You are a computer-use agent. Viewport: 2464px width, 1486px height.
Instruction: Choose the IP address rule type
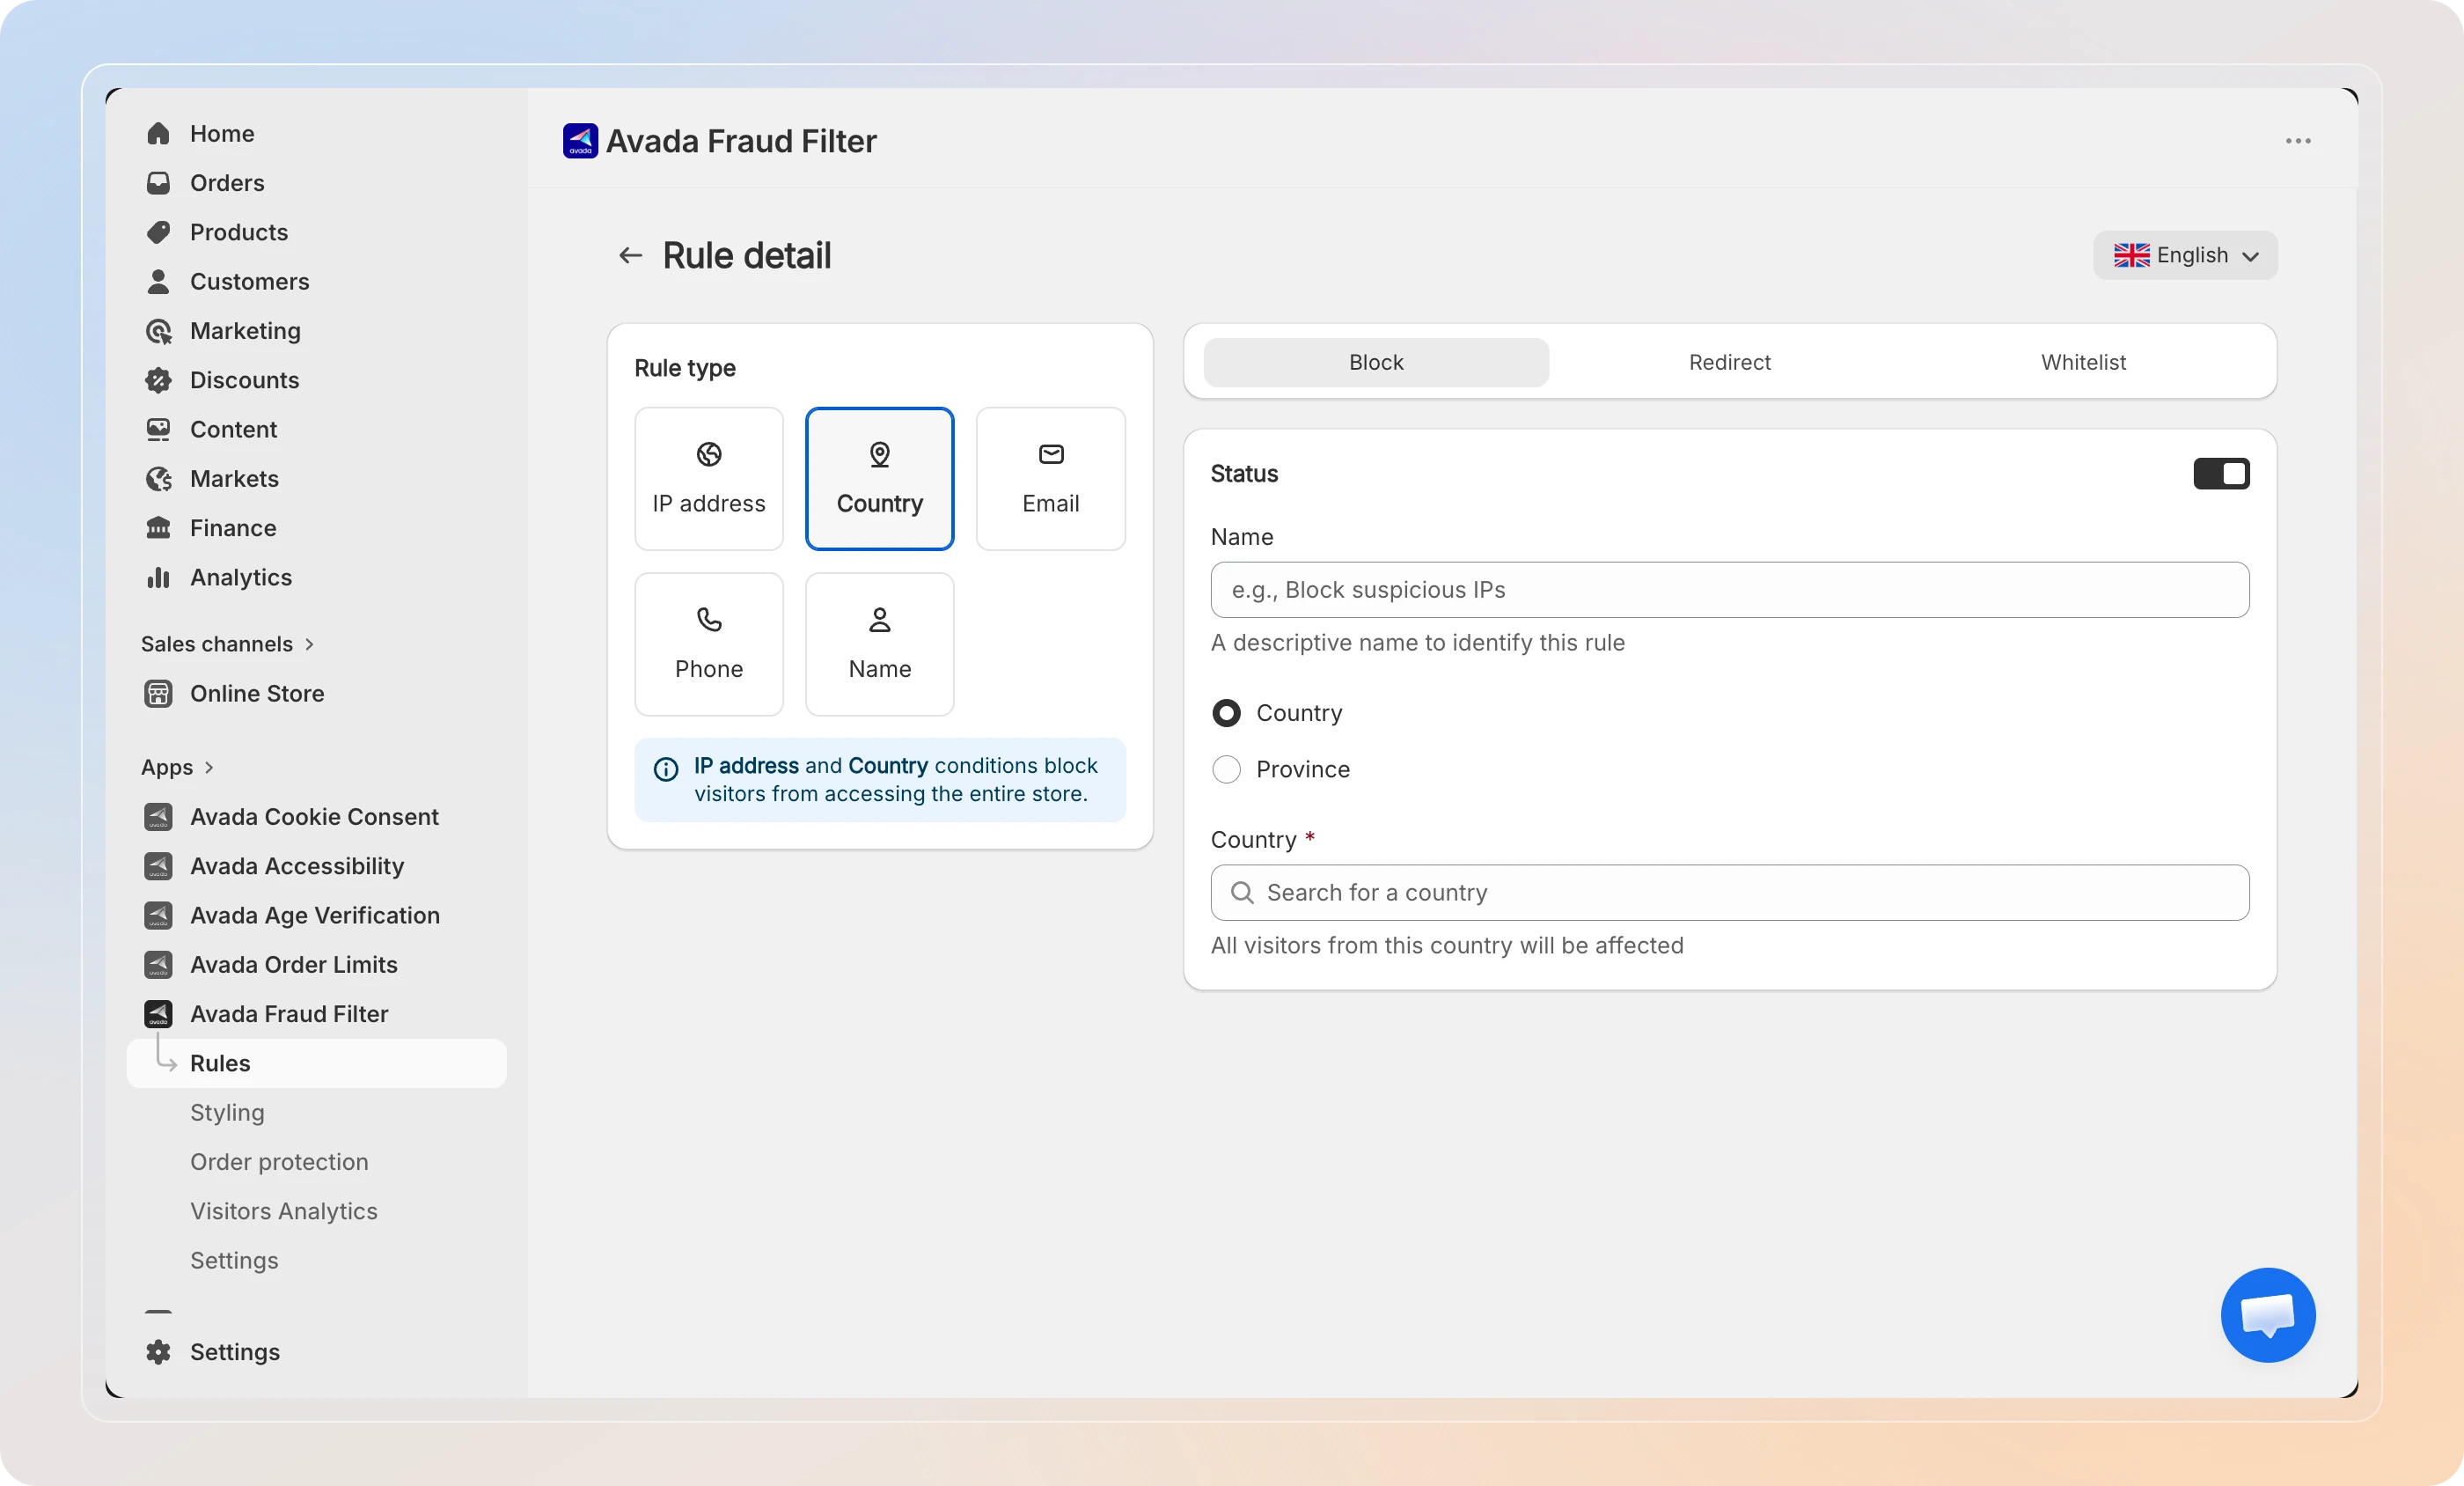point(709,479)
